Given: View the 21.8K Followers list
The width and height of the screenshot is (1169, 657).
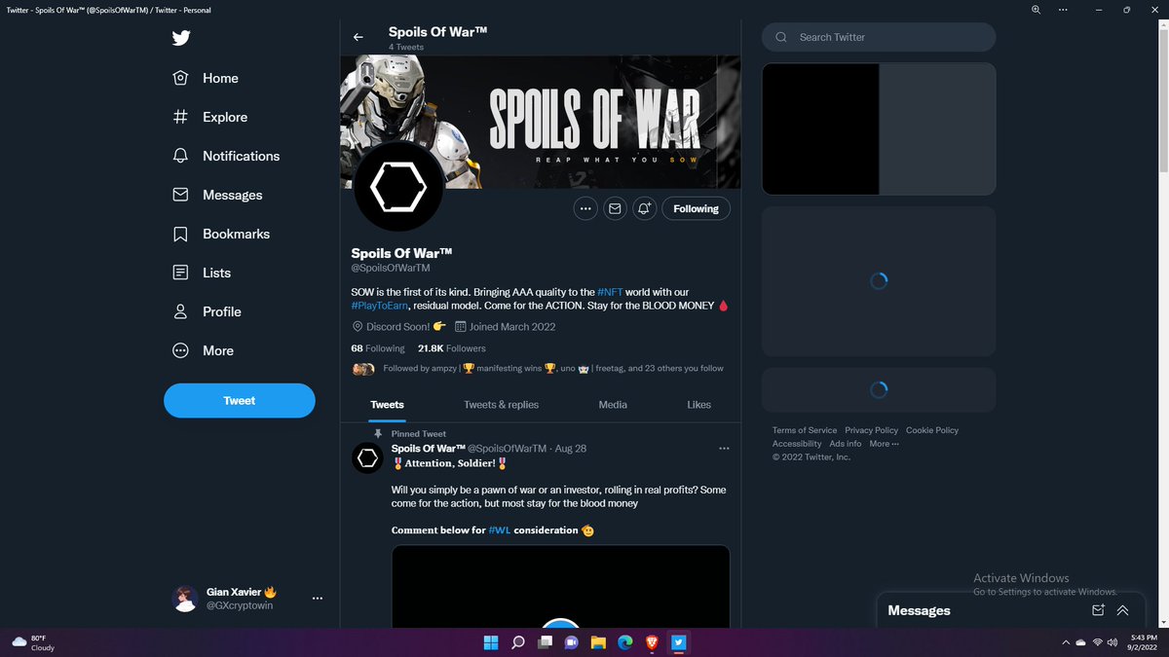Looking at the screenshot, I should (x=451, y=348).
